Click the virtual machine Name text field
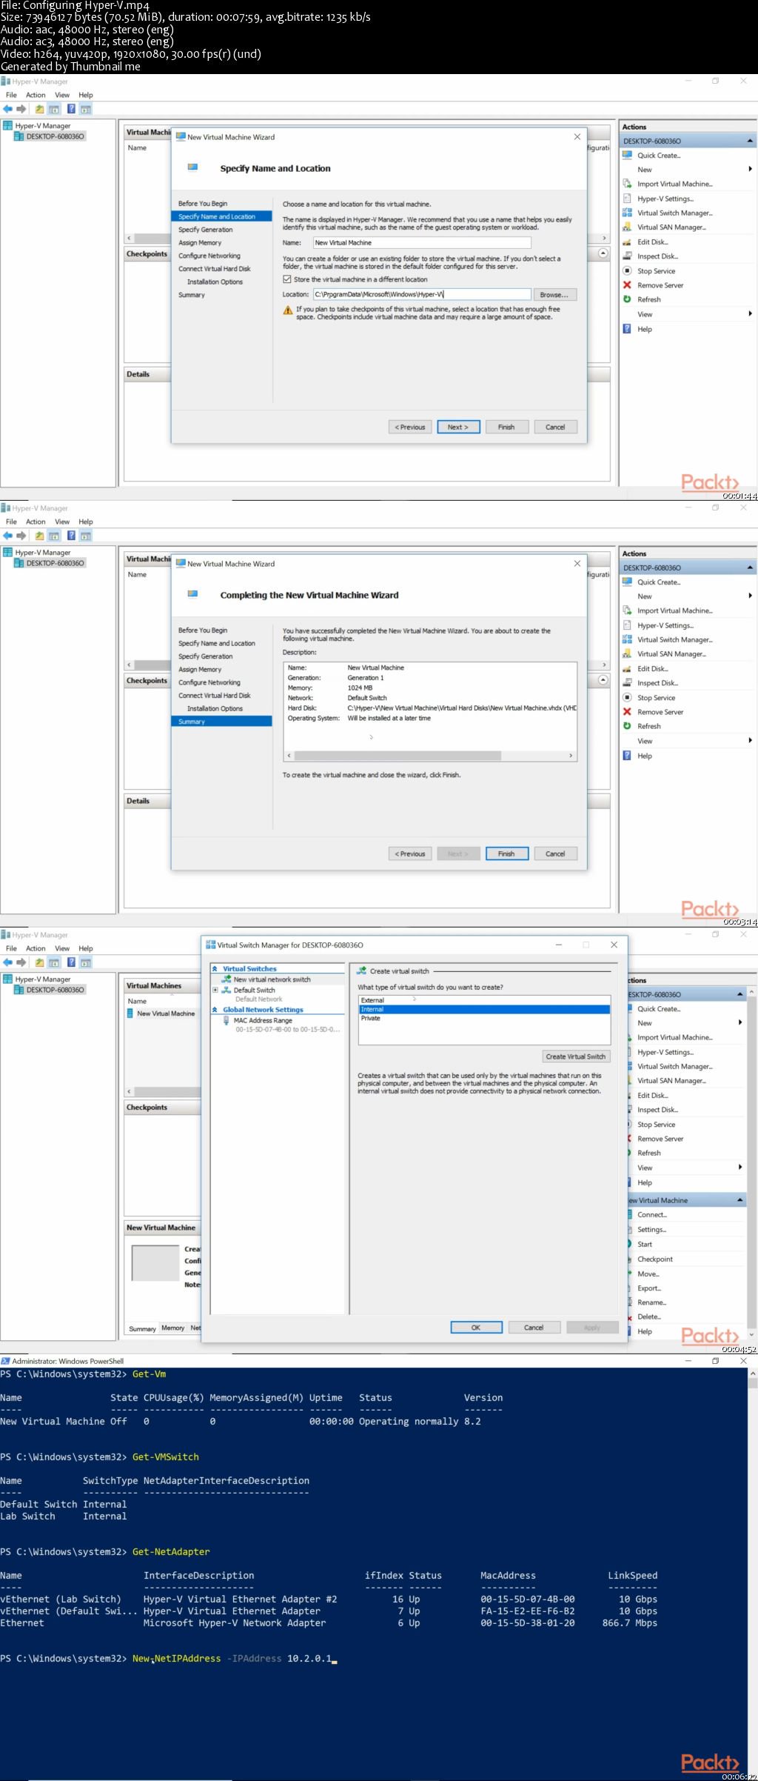This screenshot has height=1781, width=758. click(422, 243)
